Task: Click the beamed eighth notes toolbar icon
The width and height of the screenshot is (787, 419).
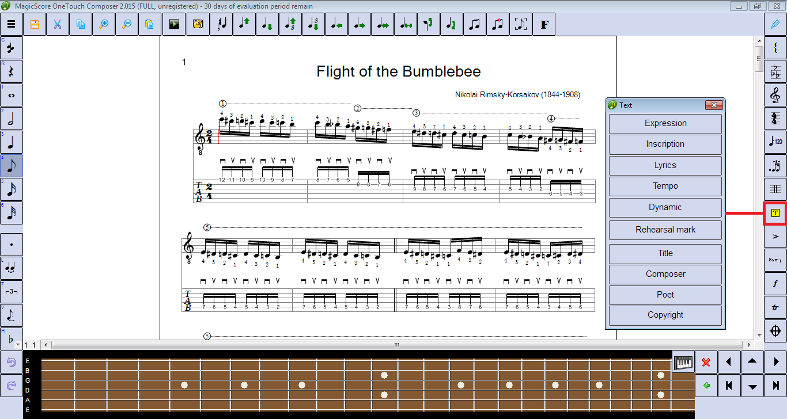Action: 475,24
